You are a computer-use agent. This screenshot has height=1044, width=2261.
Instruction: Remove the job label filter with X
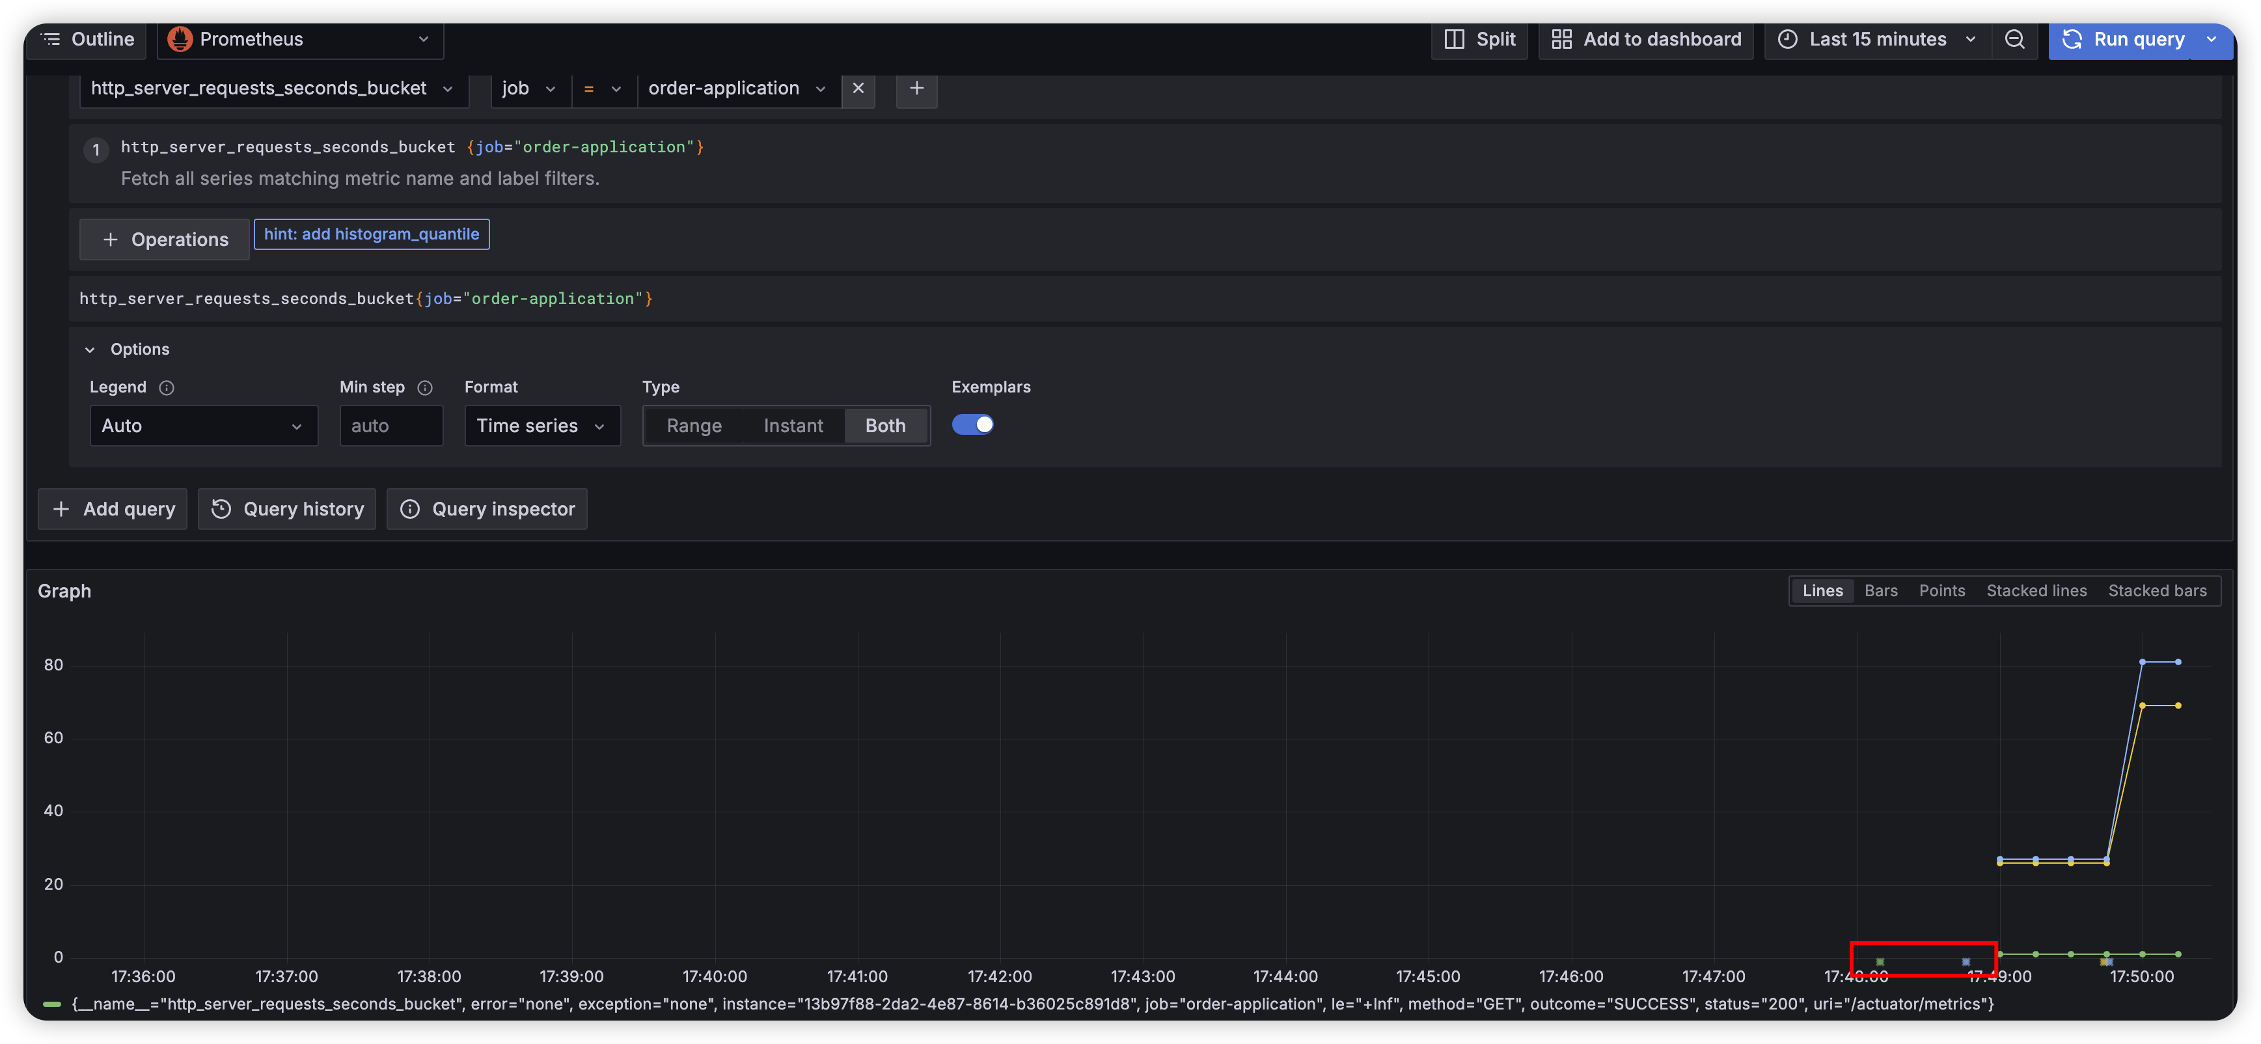pyautogui.click(x=858, y=89)
